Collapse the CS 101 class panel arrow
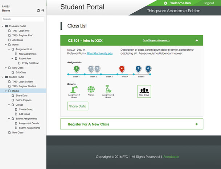The height and width of the screenshot is (169, 221). 196,41
